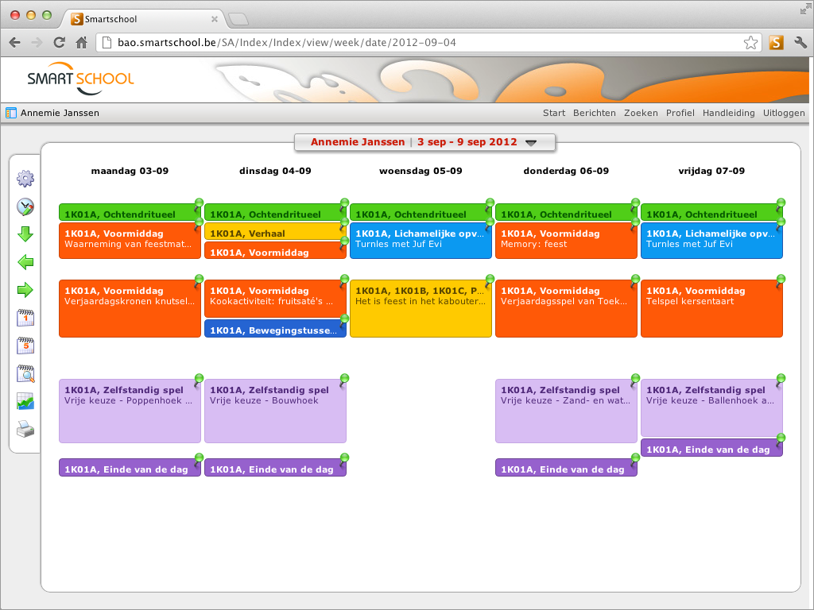Open the settings gear in the sidebar
The height and width of the screenshot is (610, 814).
click(25, 179)
